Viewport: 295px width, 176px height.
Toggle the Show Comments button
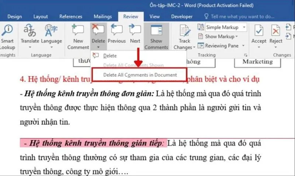pos(156,37)
